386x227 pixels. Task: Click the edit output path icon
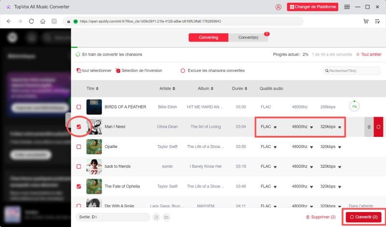coord(156,217)
